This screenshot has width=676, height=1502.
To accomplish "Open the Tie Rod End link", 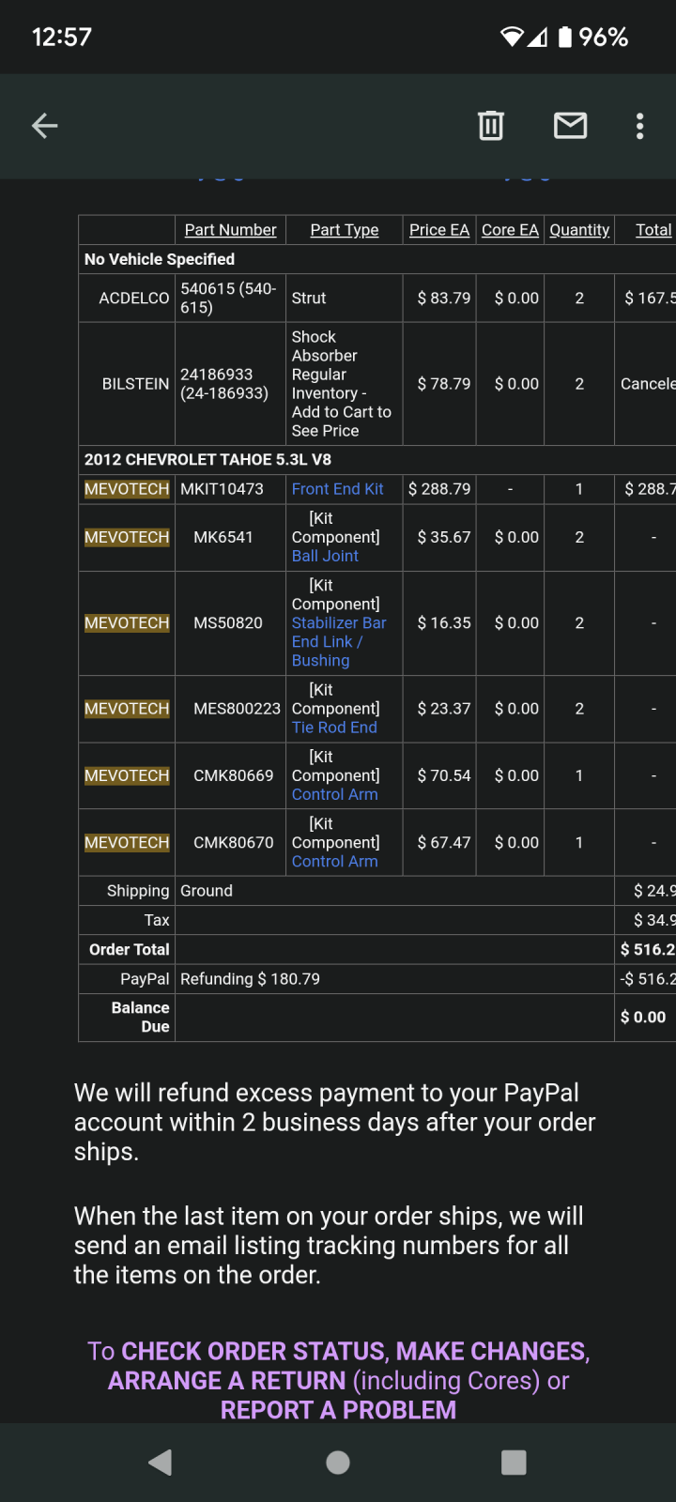I will (334, 728).
